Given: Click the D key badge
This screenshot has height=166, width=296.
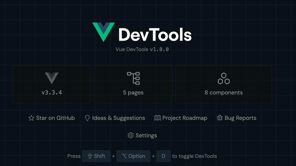Looking at the screenshot, I should coord(164,156).
